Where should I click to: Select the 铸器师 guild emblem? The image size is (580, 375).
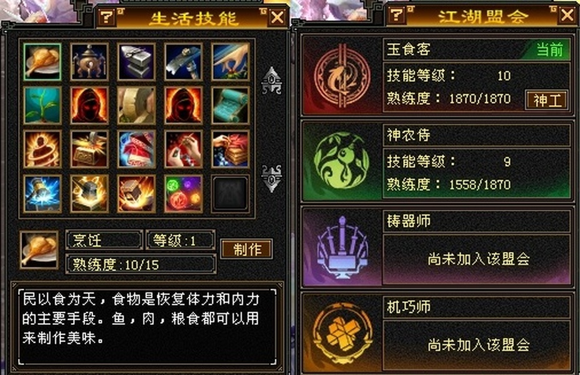[341, 248]
